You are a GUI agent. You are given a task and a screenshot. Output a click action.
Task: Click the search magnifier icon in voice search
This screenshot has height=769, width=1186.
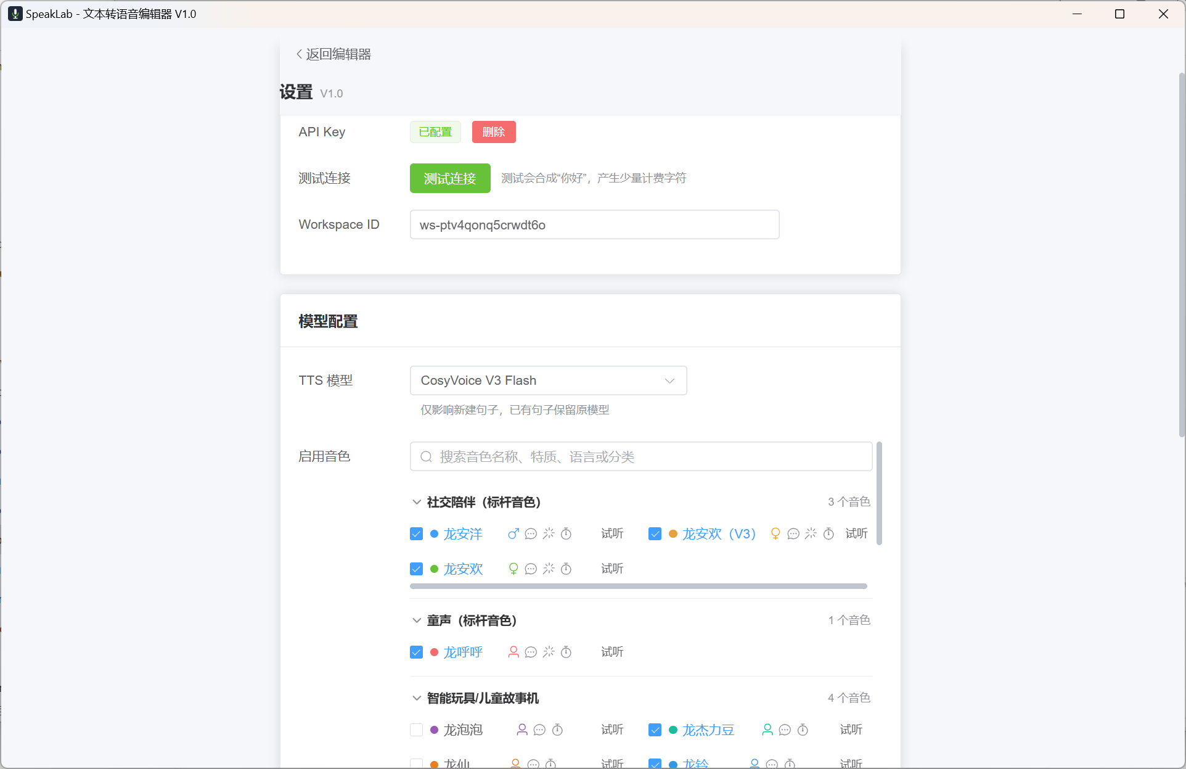426,457
